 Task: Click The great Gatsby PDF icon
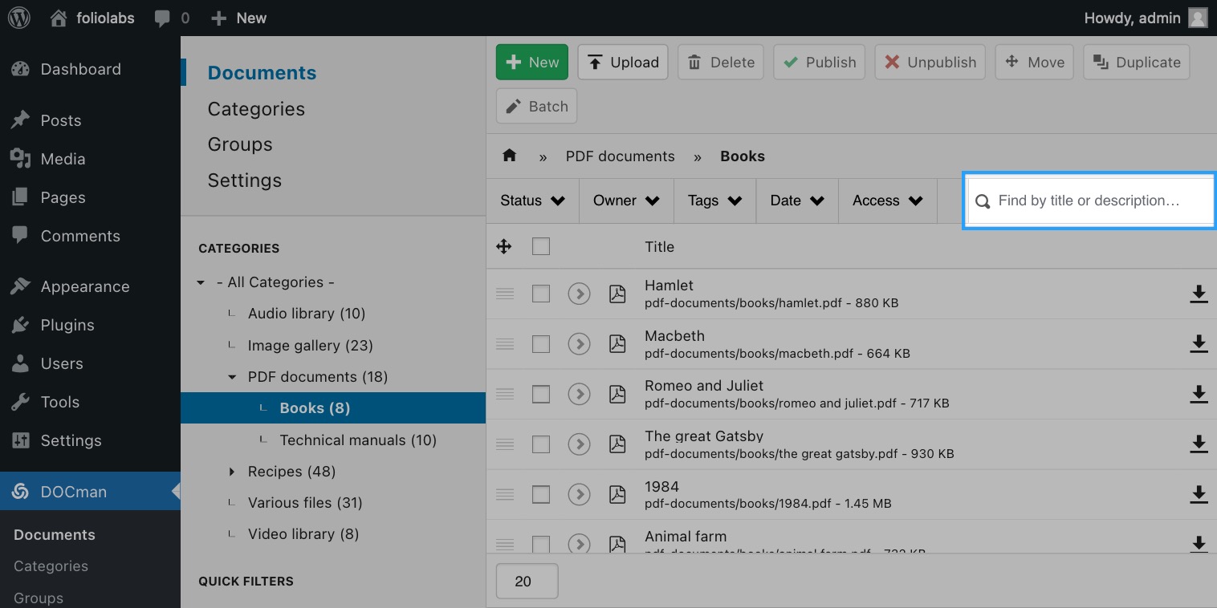tap(617, 444)
